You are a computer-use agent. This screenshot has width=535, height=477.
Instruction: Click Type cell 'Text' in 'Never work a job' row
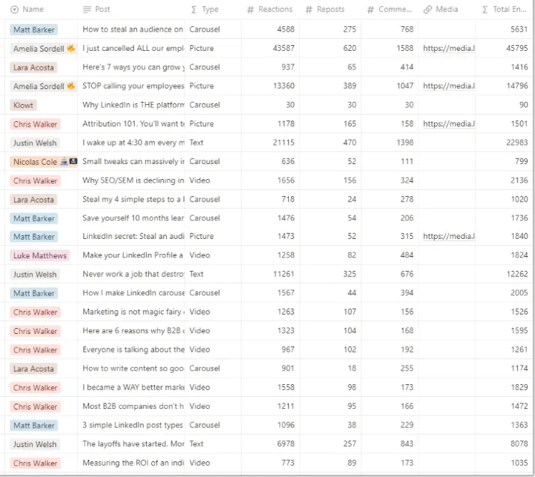[x=197, y=274]
